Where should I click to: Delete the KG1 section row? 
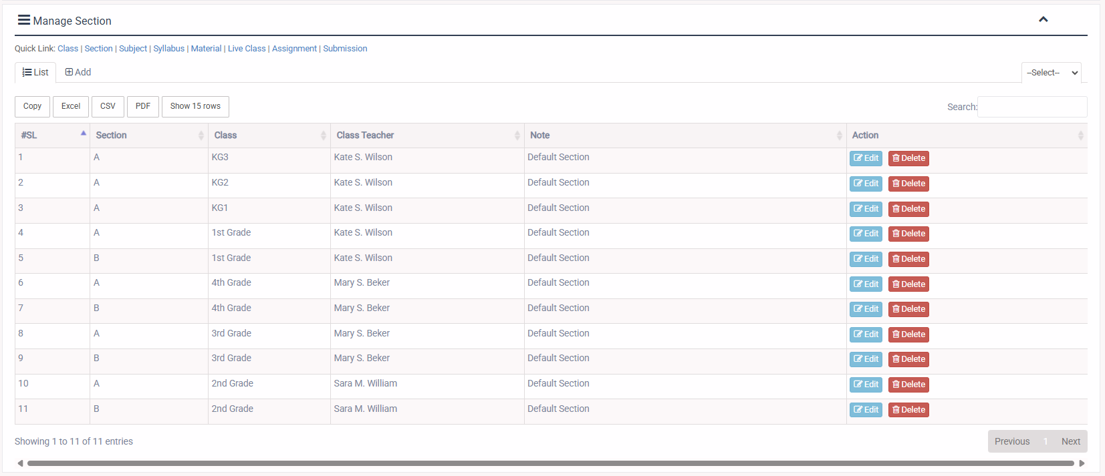(908, 209)
